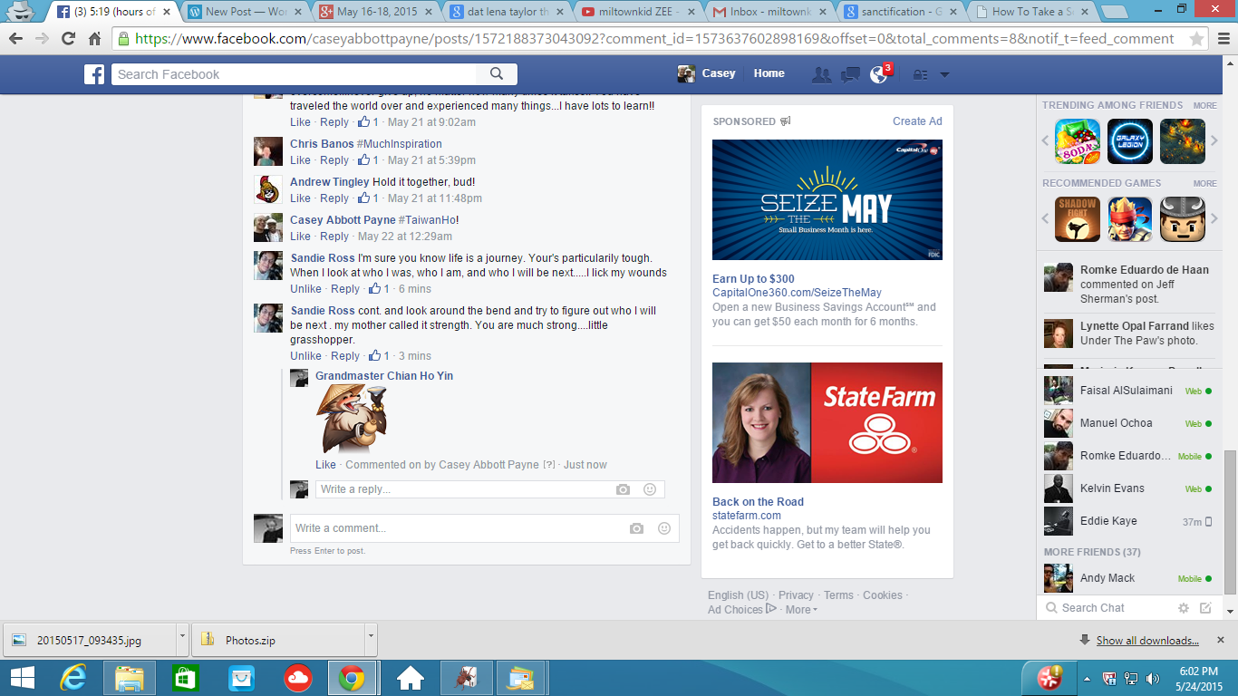Screen dimensions: 1238x696
Task: Like Grandmaster Chian Ho Yin's sticker comment
Action: 325,465
